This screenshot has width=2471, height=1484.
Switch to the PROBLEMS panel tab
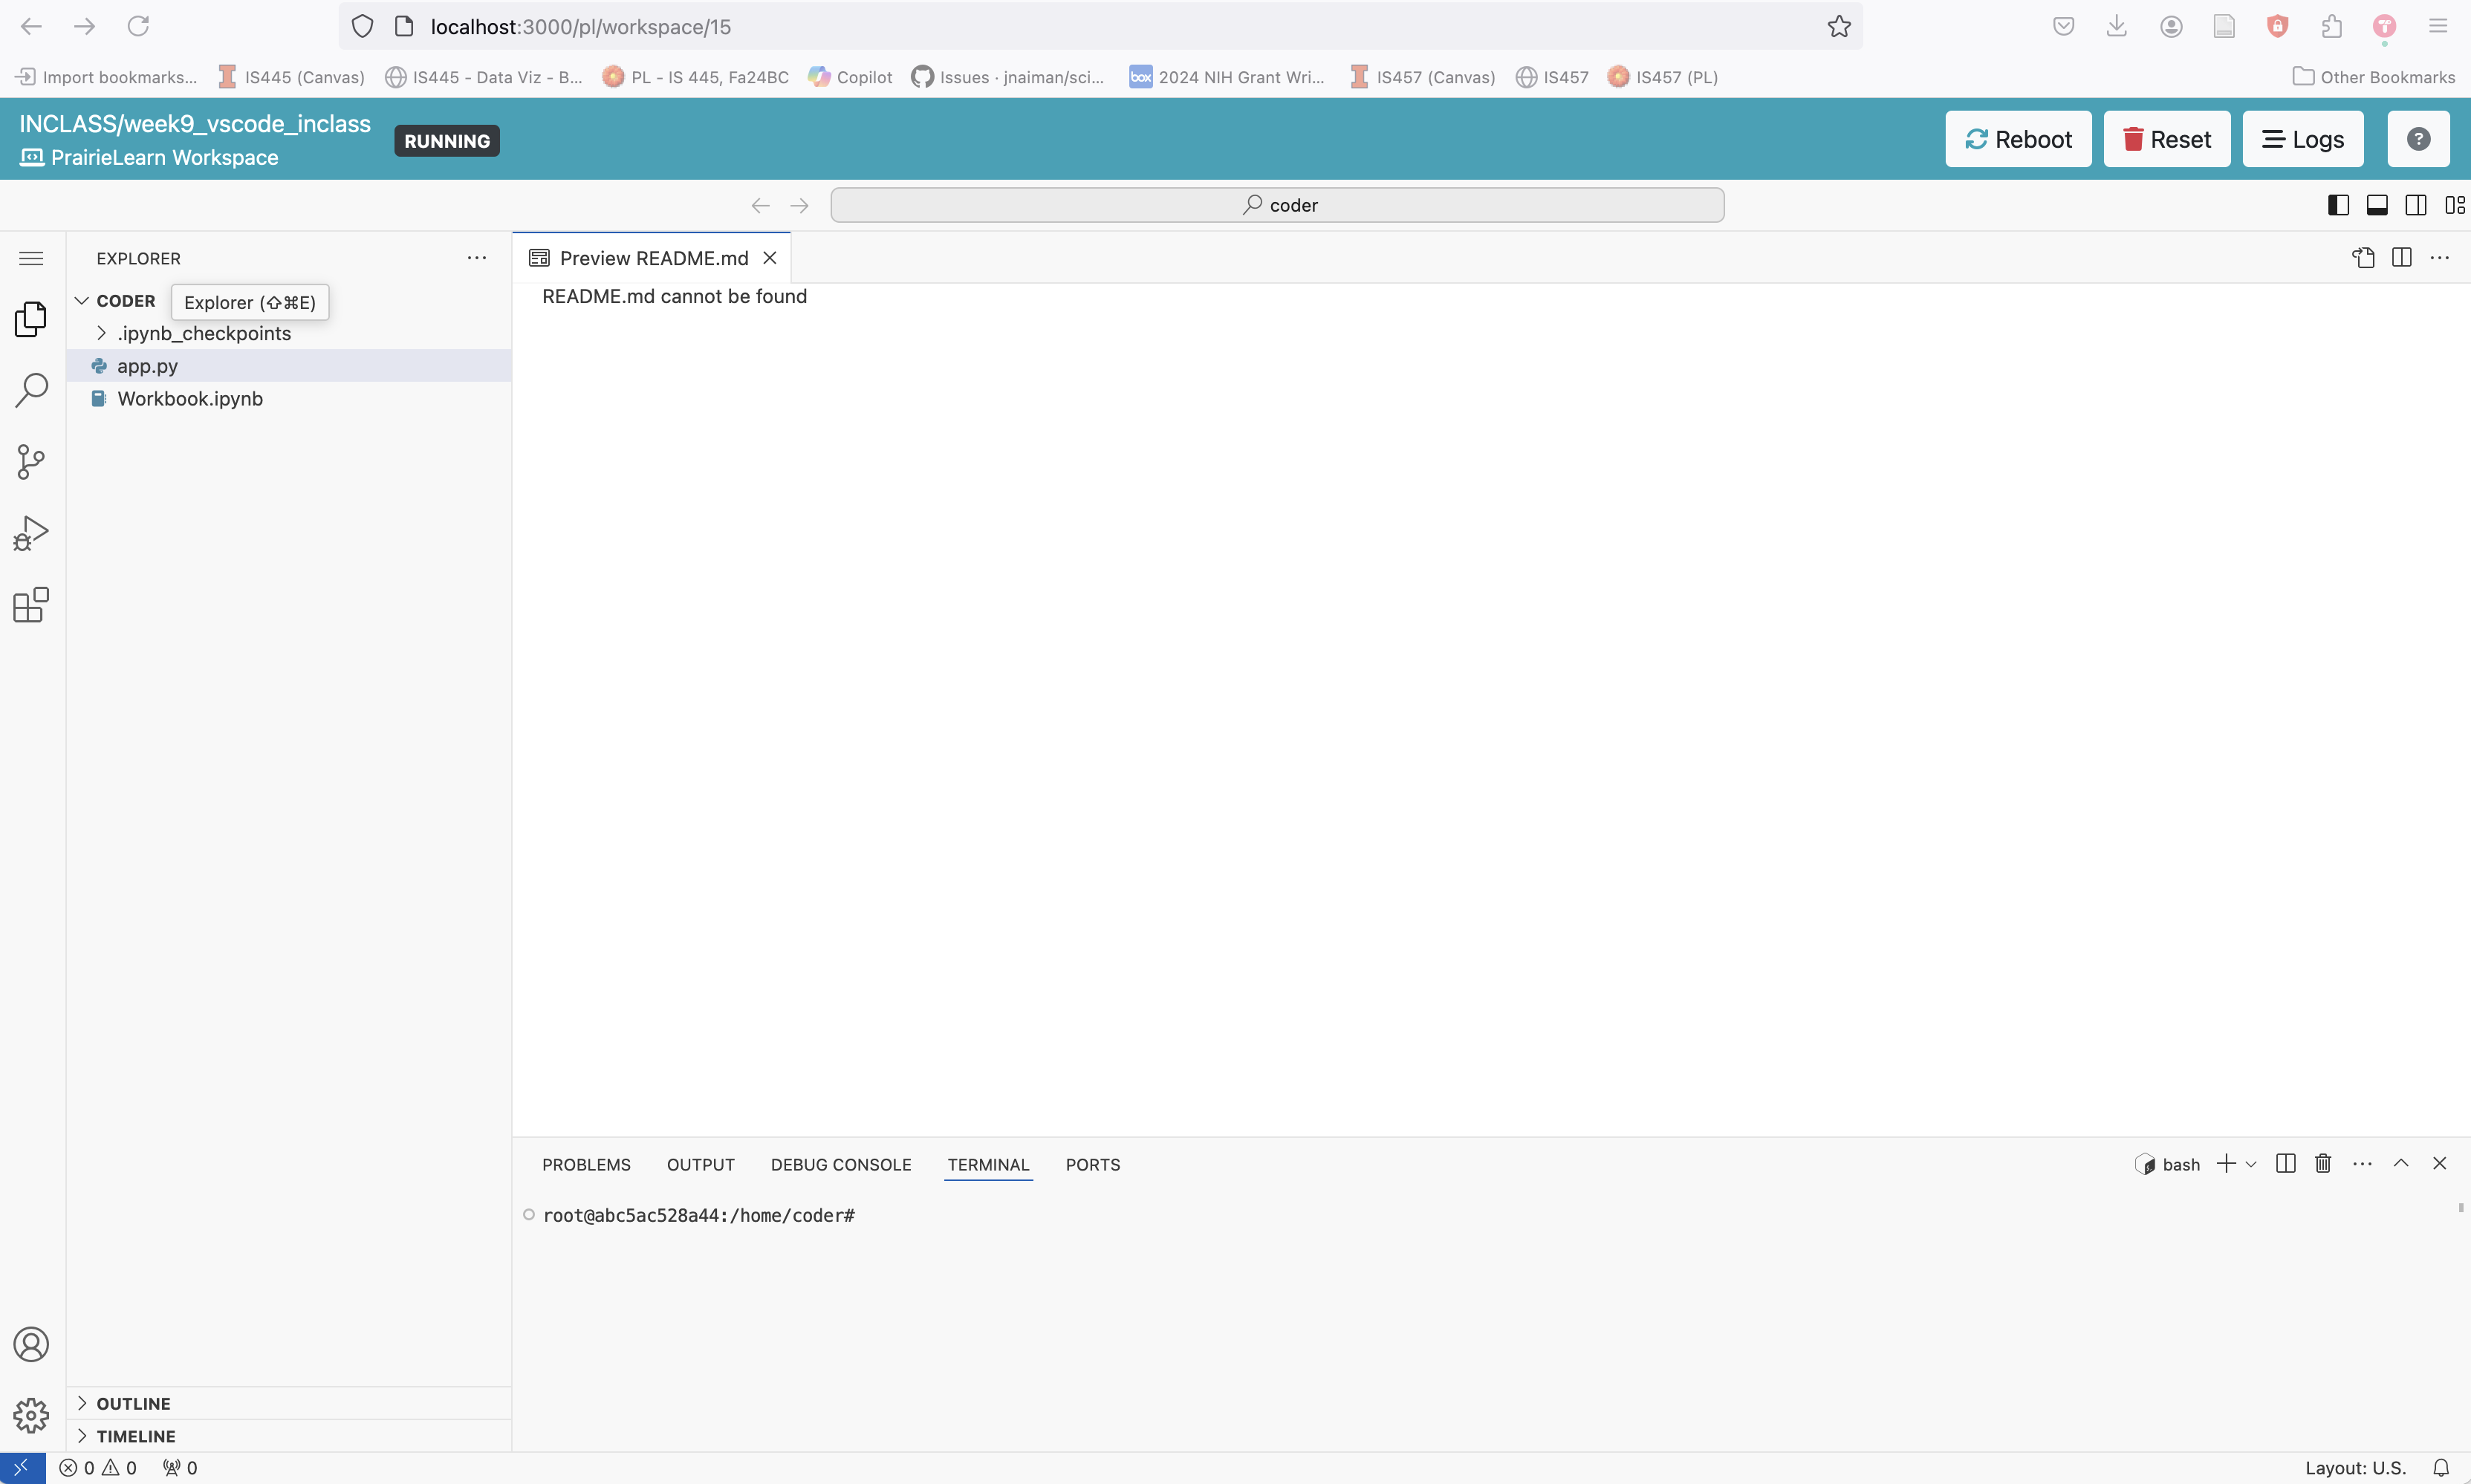586,1164
